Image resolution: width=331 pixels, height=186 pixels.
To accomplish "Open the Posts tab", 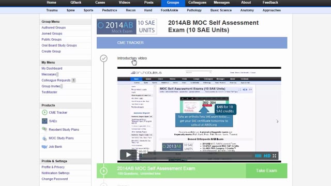I will click(148, 3).
